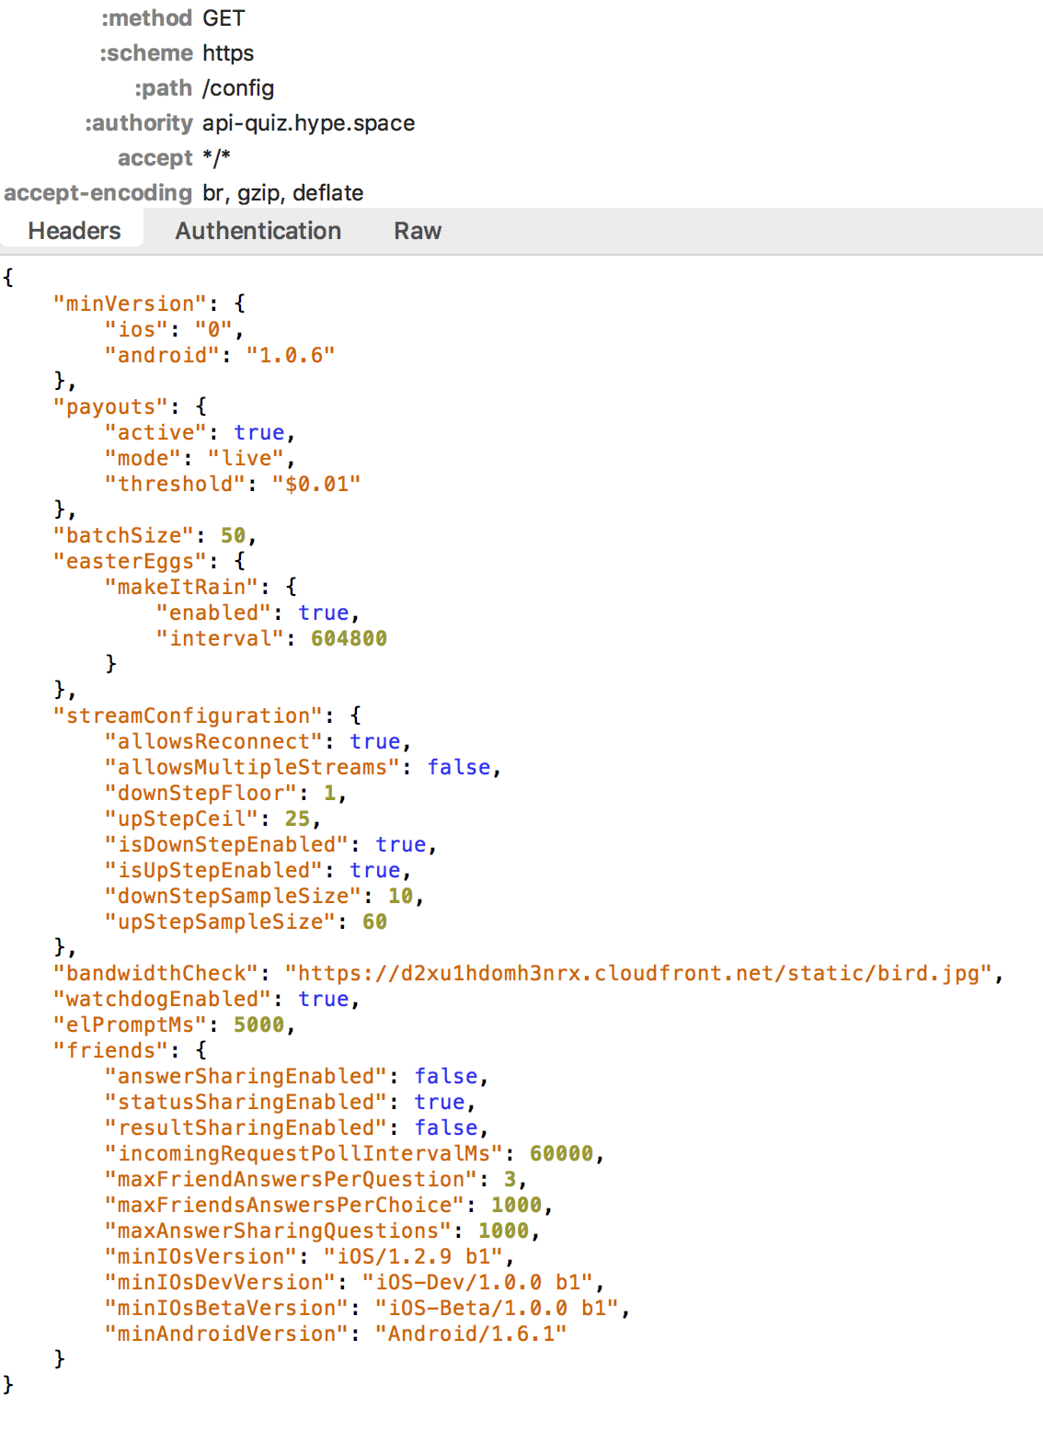Click the :path /config header value
1043x1431 pixels.
tap(238, 88)
